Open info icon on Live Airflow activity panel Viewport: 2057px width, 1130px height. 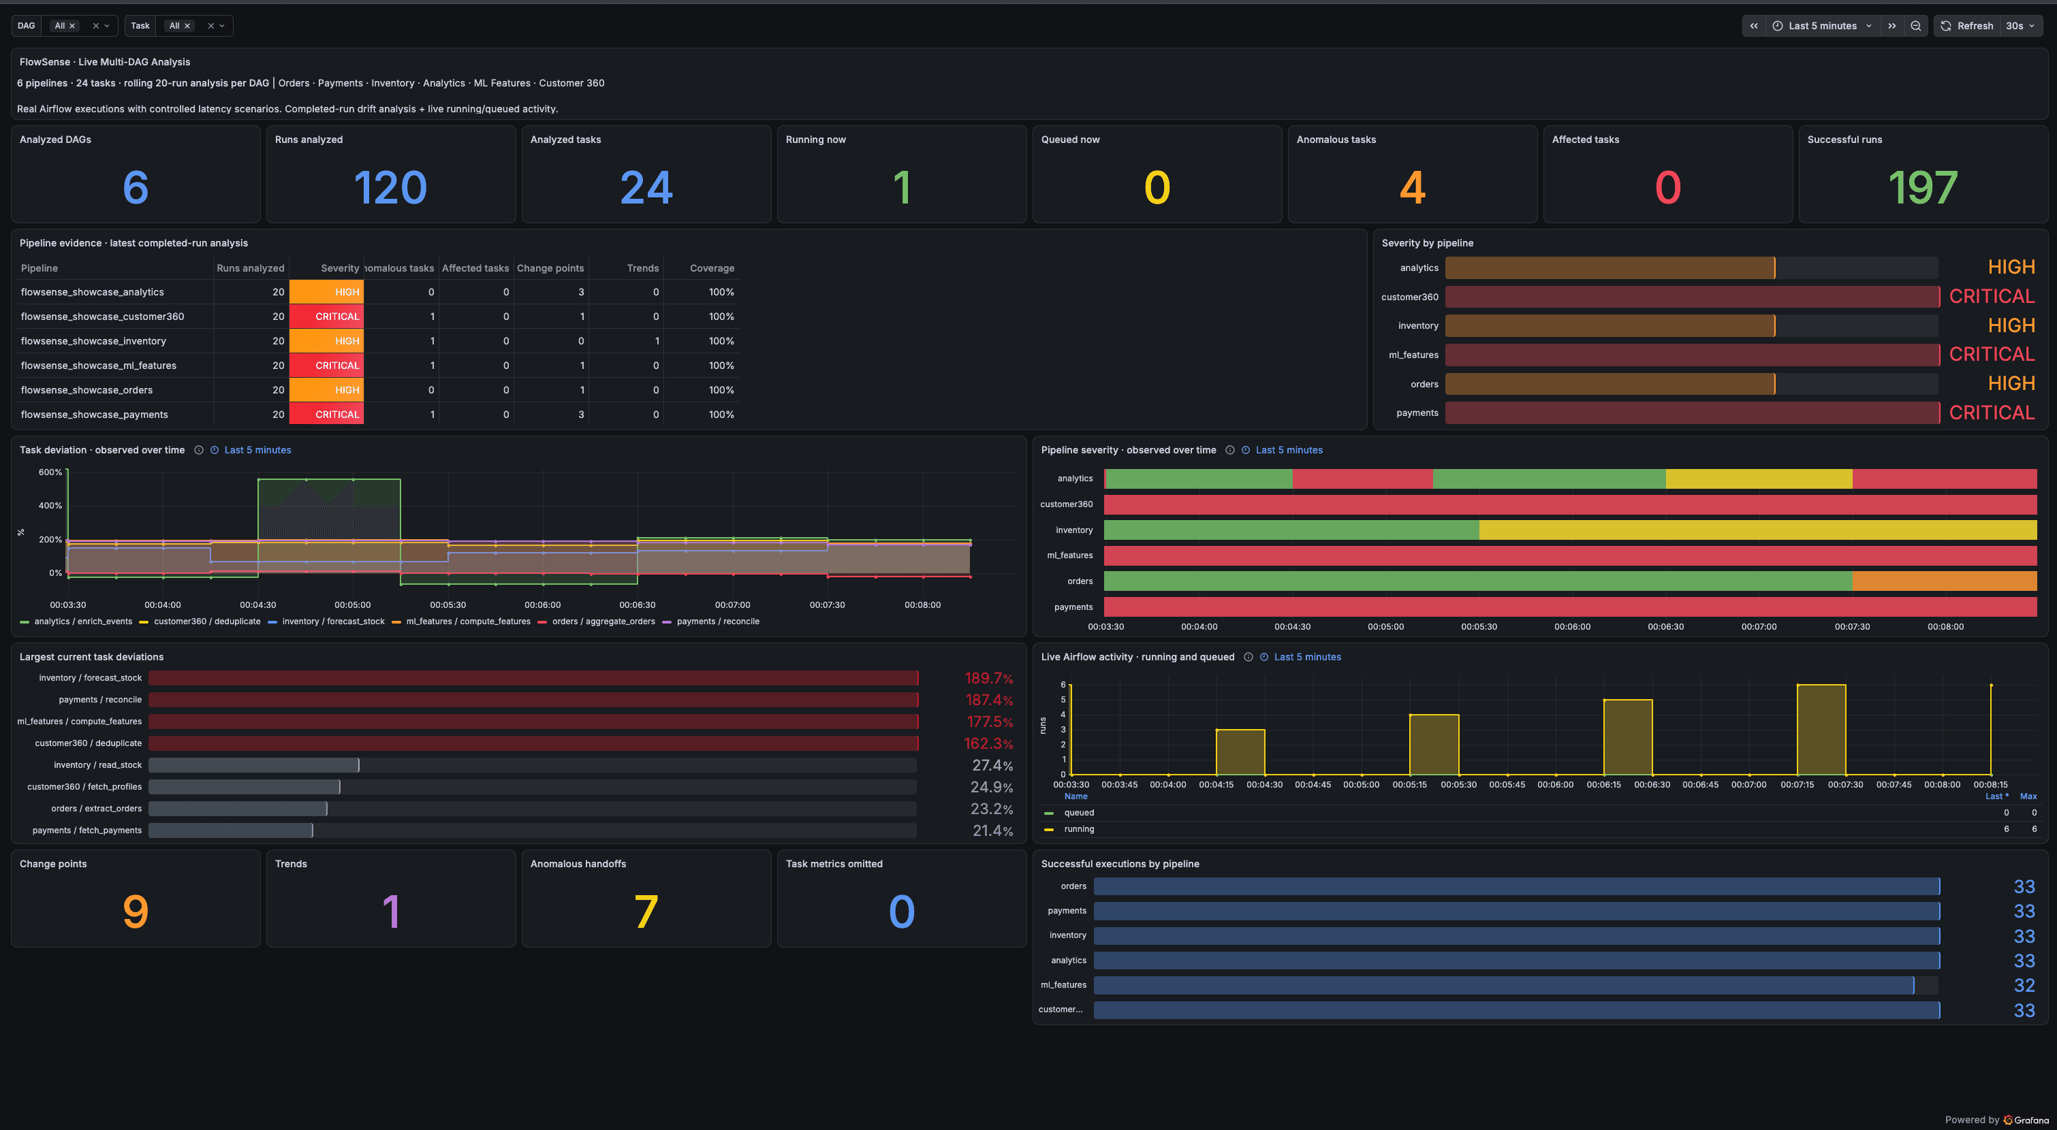click(x=1248, y=657)
